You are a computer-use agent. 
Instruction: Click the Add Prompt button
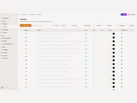pyautogui.click(x=25, y=26)
